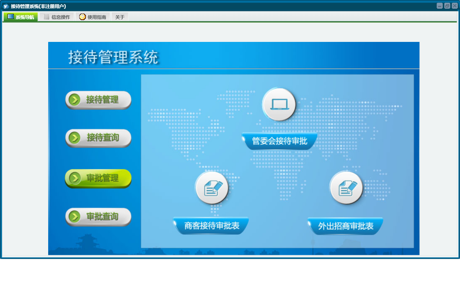Select the 接待管理 sidebar button
This screenshot has height=300, width=460.
[98, 100]
